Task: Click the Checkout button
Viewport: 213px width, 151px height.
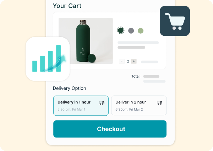Action: pyautogui.click(x=110, y=129)
